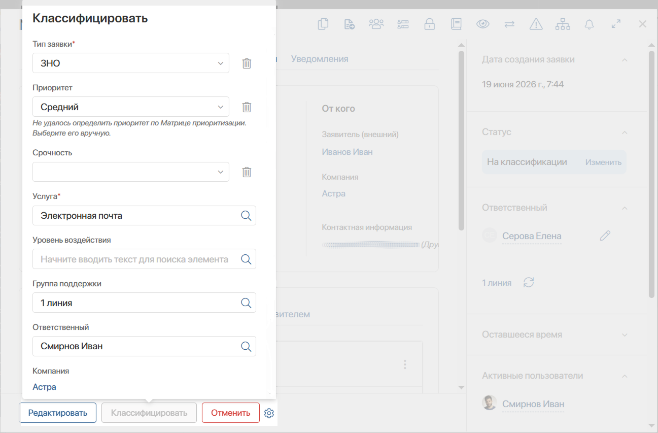Click the Редактировать button
Screen dimensions: 658x433
[58, 413]
